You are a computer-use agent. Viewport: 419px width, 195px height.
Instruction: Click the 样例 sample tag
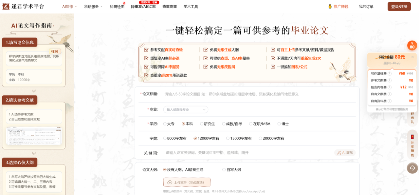point(55,51)
